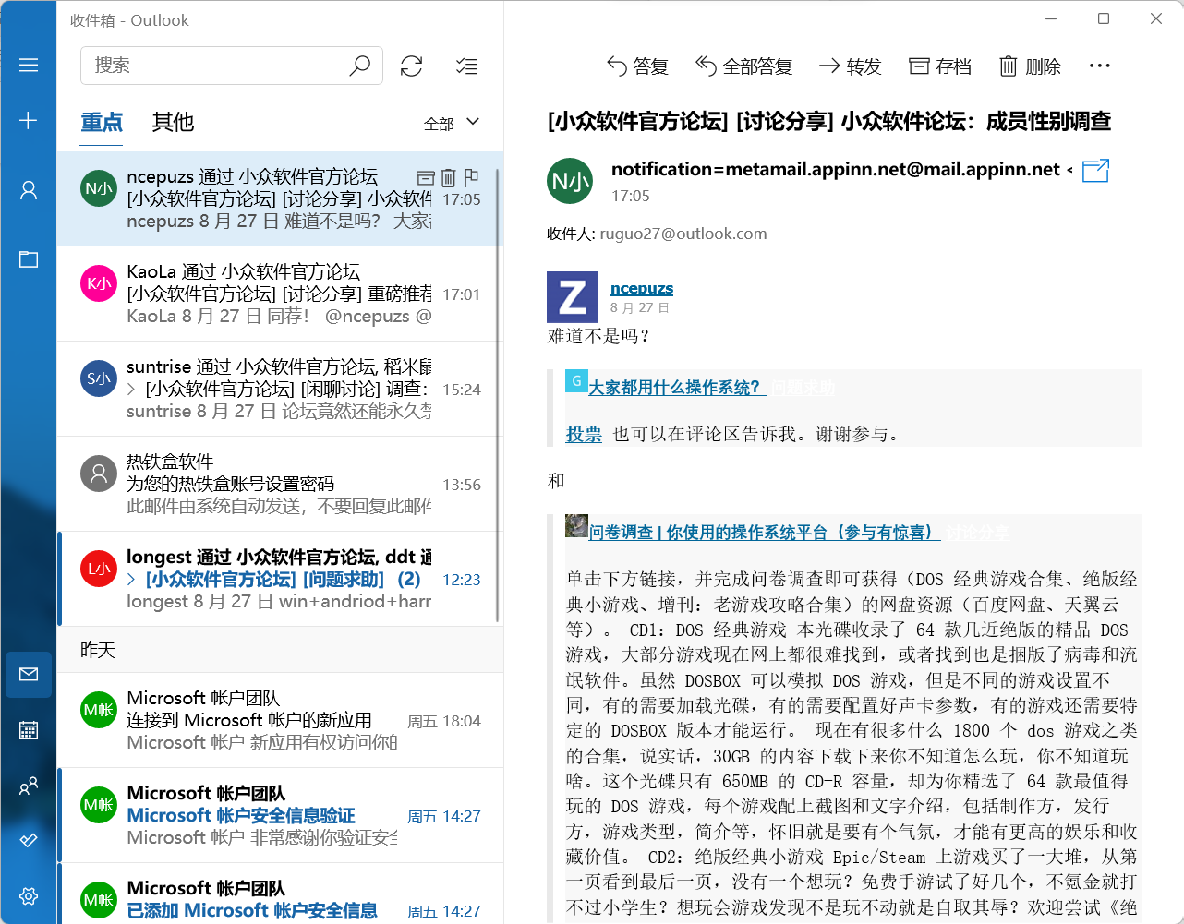Expand the suntrise conversation thread
The width and height of the screenshot is (1184, 924).
click(x=132, y=390)
